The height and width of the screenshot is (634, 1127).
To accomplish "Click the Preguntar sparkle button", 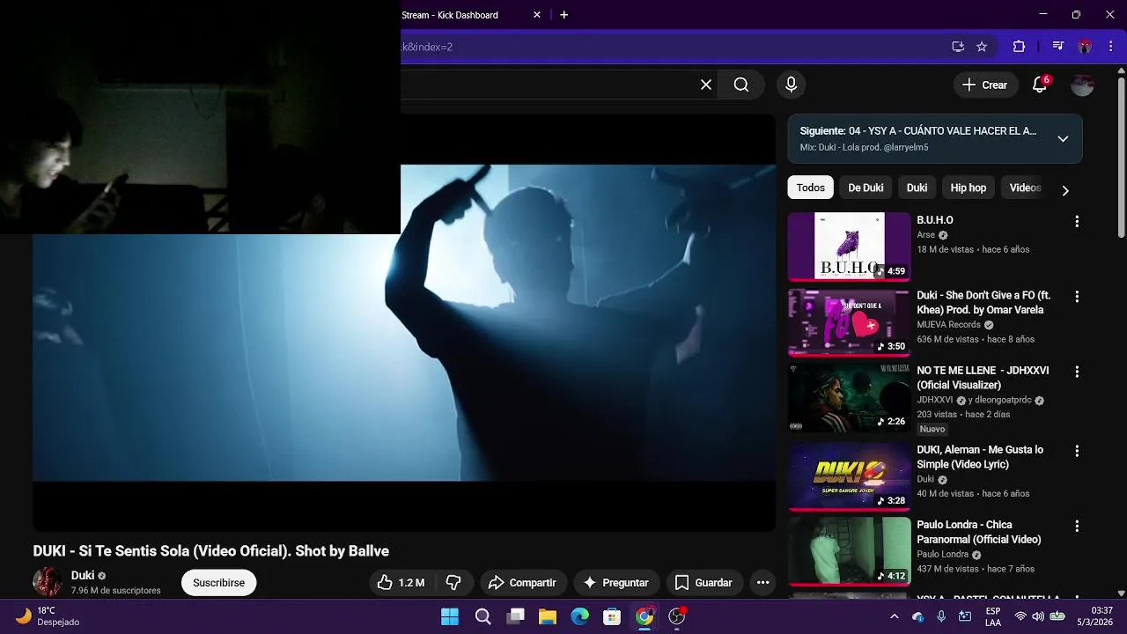I will 616,583.
